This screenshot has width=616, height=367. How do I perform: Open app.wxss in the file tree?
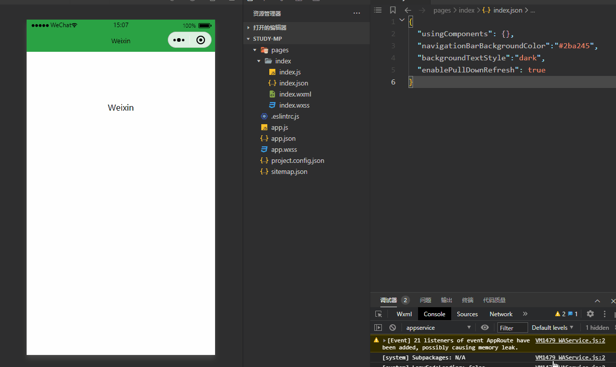[x=284, y=149]
